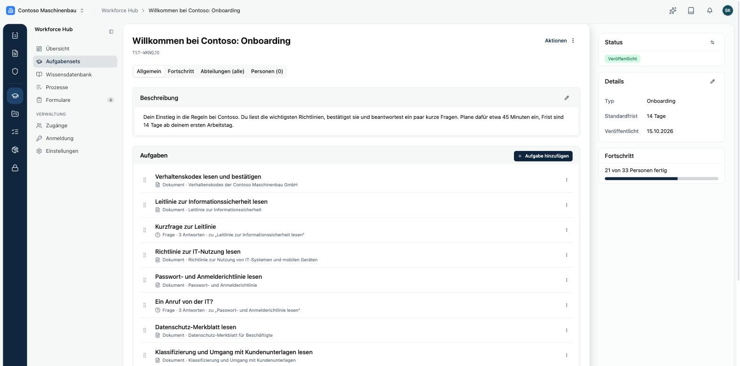This screenshot has height=366, width=740.
Task: Open the "Klassifizierung und Umgang mit Kundenunterlagen lesen" task
Action: point(234,352)
